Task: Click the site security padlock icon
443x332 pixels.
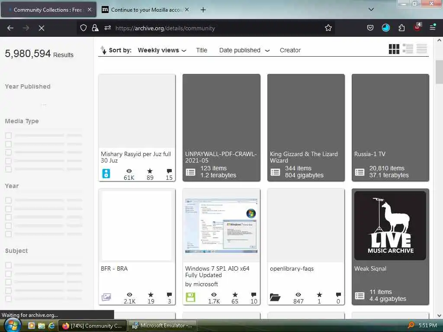Action: tap(95, 28)
